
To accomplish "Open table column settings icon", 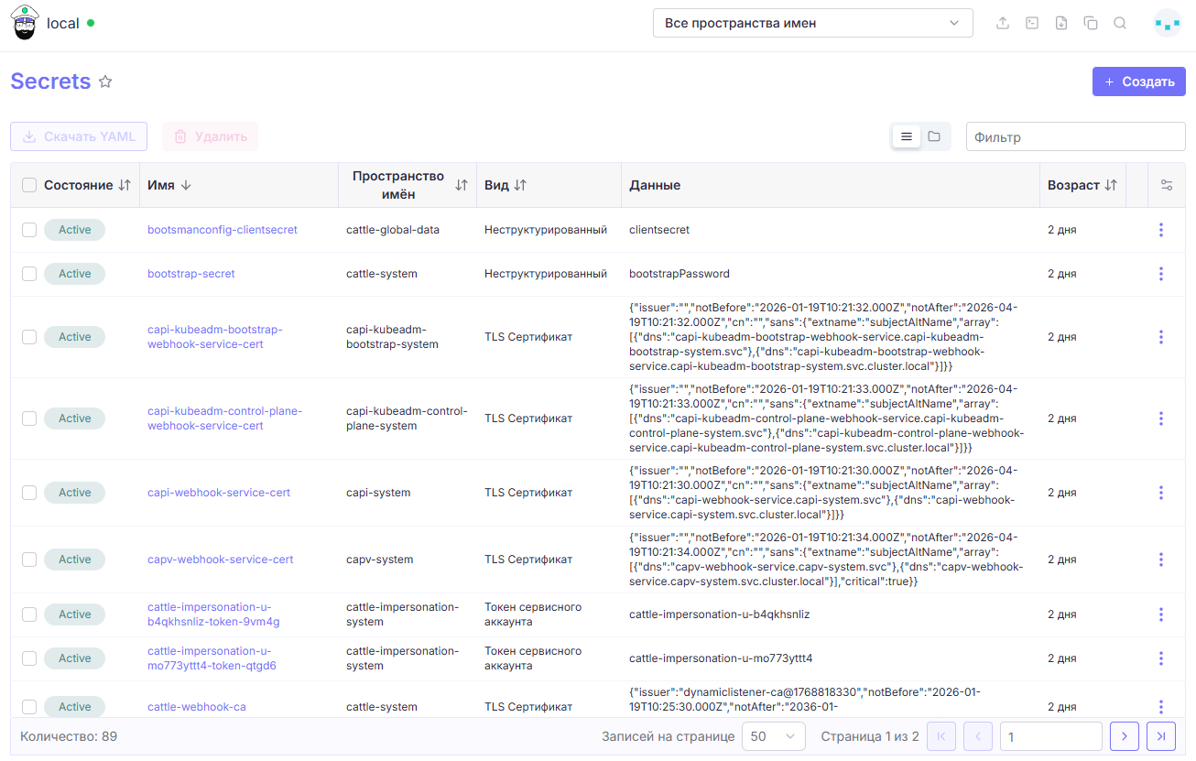I will pos(1167,185).
